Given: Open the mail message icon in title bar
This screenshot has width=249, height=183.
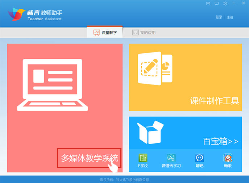Looking at the screenshot, I should 208,4.
